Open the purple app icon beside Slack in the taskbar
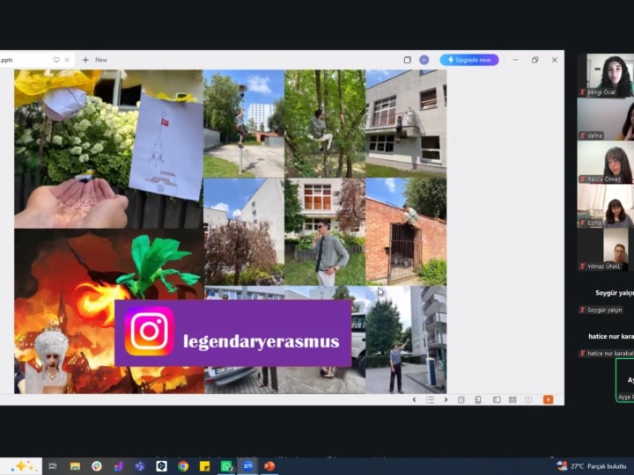634x475 pixels. (119, 466)
